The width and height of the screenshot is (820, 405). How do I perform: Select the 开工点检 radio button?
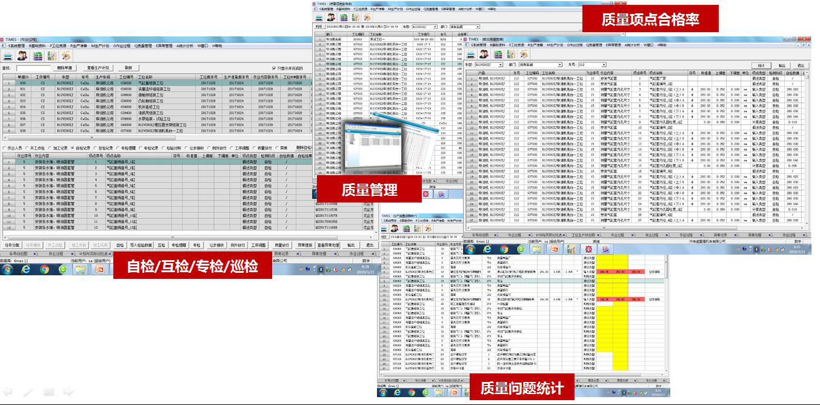pos(36,147)
